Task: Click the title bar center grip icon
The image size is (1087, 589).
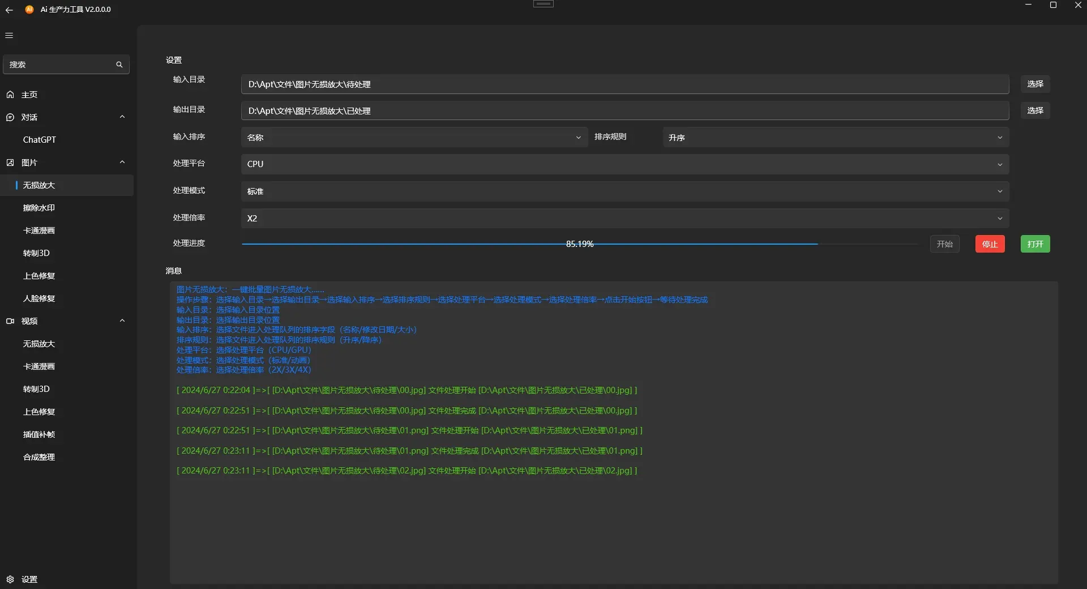Action: click(x=543, y=4)
